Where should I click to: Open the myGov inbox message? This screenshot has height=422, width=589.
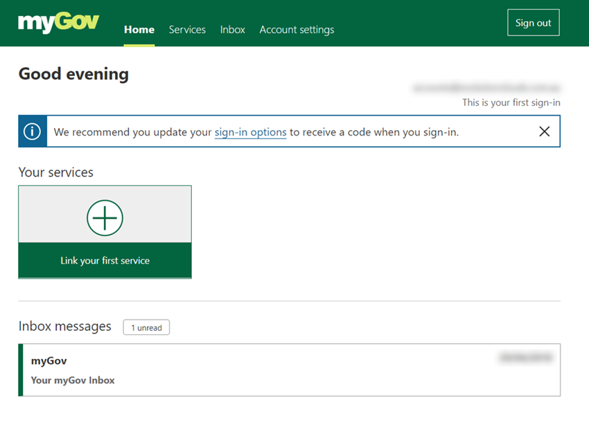[289, 370]
